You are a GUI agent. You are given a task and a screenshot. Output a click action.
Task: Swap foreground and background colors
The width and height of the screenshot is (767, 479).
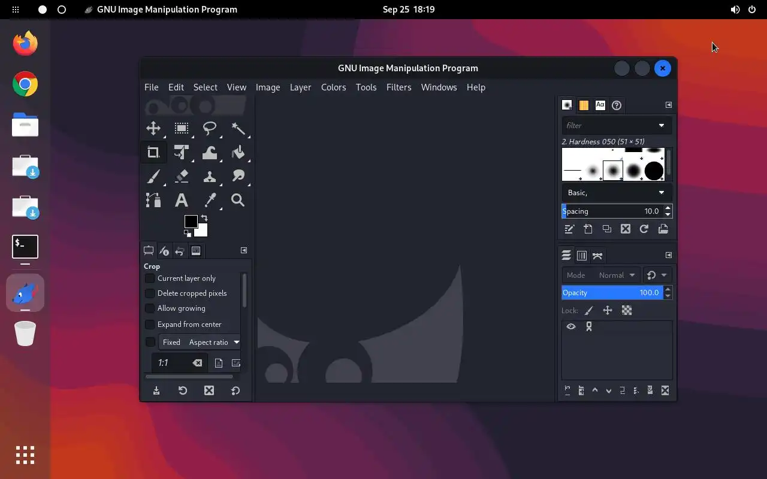(204, 218)
